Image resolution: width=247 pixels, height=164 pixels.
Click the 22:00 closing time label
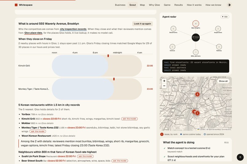coord(150,66)
